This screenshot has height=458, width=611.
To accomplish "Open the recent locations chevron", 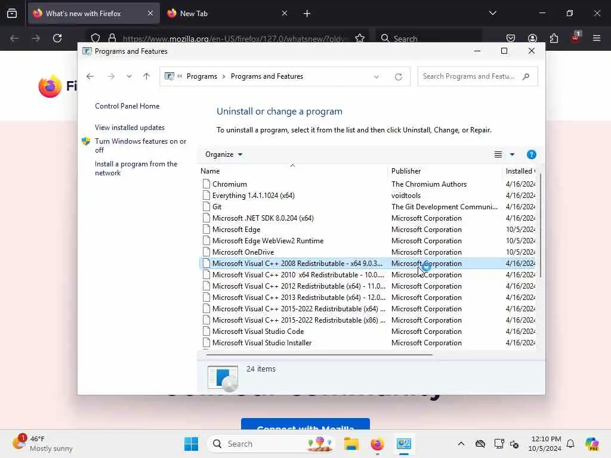I will pyautogui.click(x=129, y=76).
